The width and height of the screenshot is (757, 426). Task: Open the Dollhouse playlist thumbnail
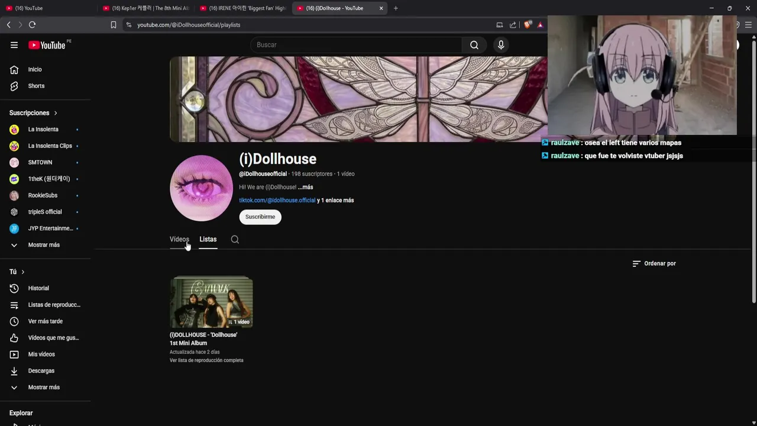tap(211, 302)
